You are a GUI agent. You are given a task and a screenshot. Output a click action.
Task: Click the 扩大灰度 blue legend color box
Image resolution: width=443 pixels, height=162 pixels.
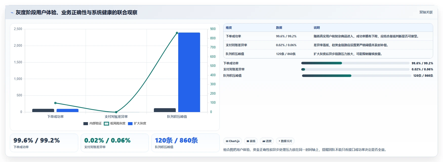[x=130, y=123]
